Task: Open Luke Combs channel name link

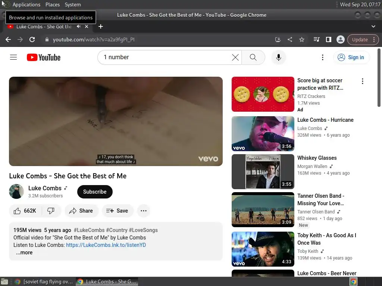Action: 45,188
